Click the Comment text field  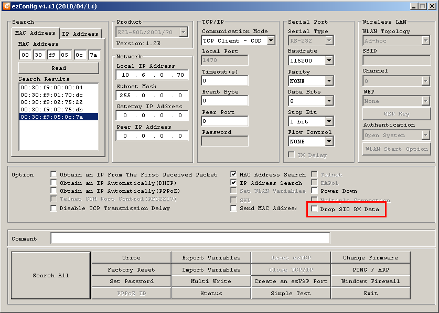[190, 238]
